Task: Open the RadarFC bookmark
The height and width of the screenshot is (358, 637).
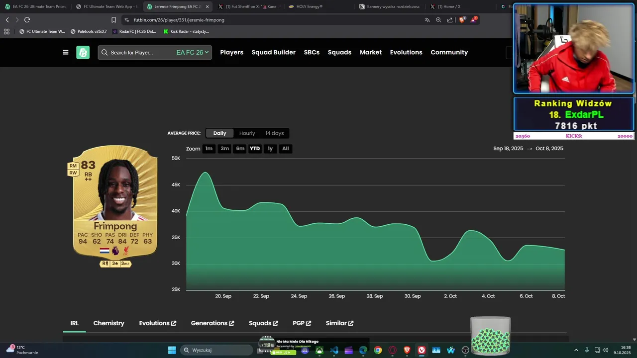Action: tap(134, 31)
